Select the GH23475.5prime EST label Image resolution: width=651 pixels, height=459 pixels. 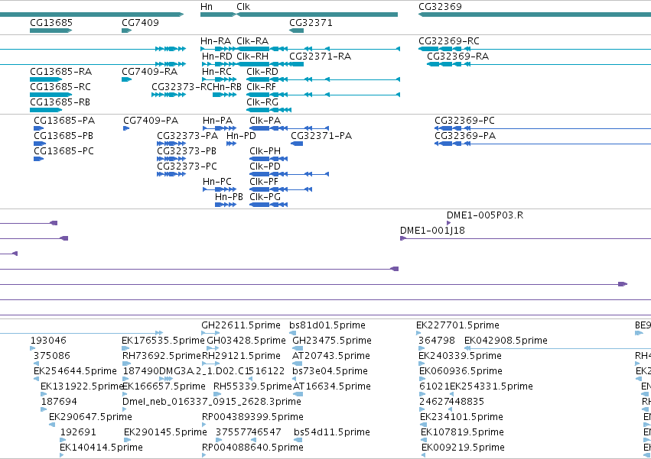(x=332, y=341)
